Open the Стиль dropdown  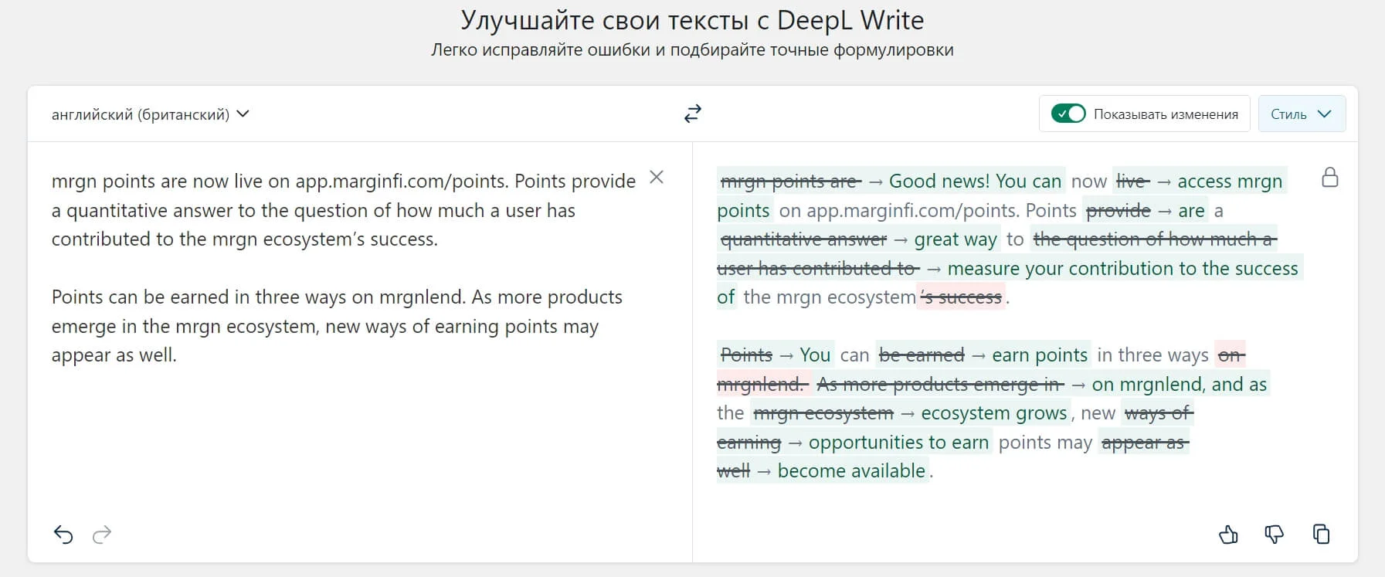point(1302,114)
